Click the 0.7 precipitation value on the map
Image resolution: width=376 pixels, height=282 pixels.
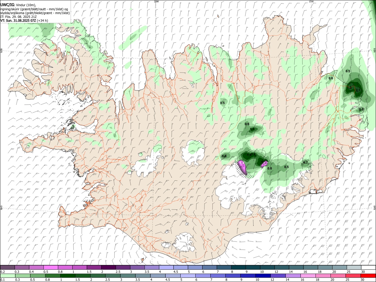[305, 163]
